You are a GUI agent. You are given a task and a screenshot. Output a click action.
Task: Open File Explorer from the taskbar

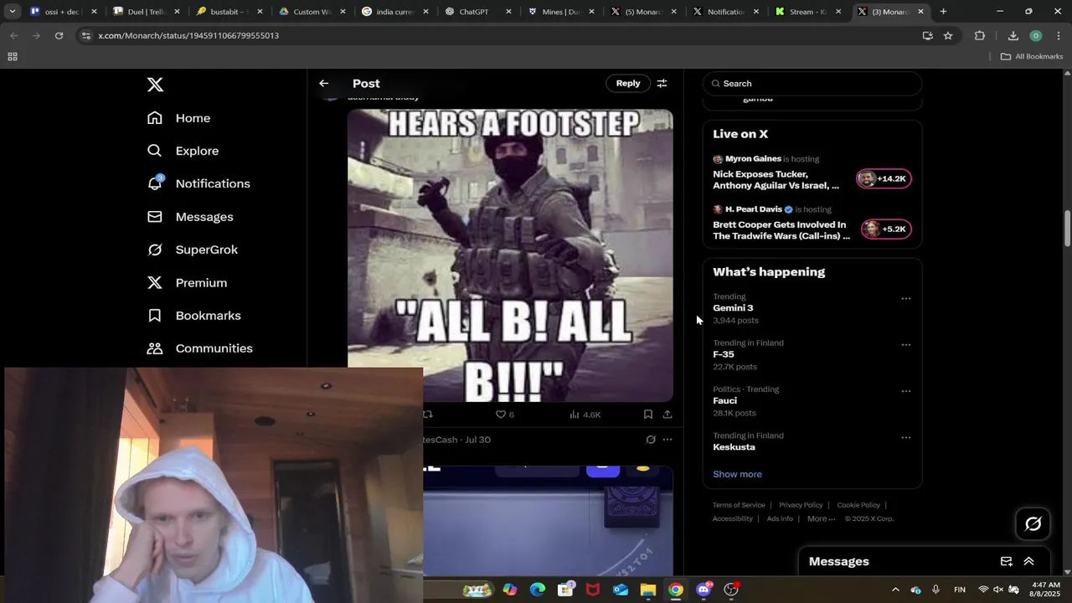[x=648, y=590]
